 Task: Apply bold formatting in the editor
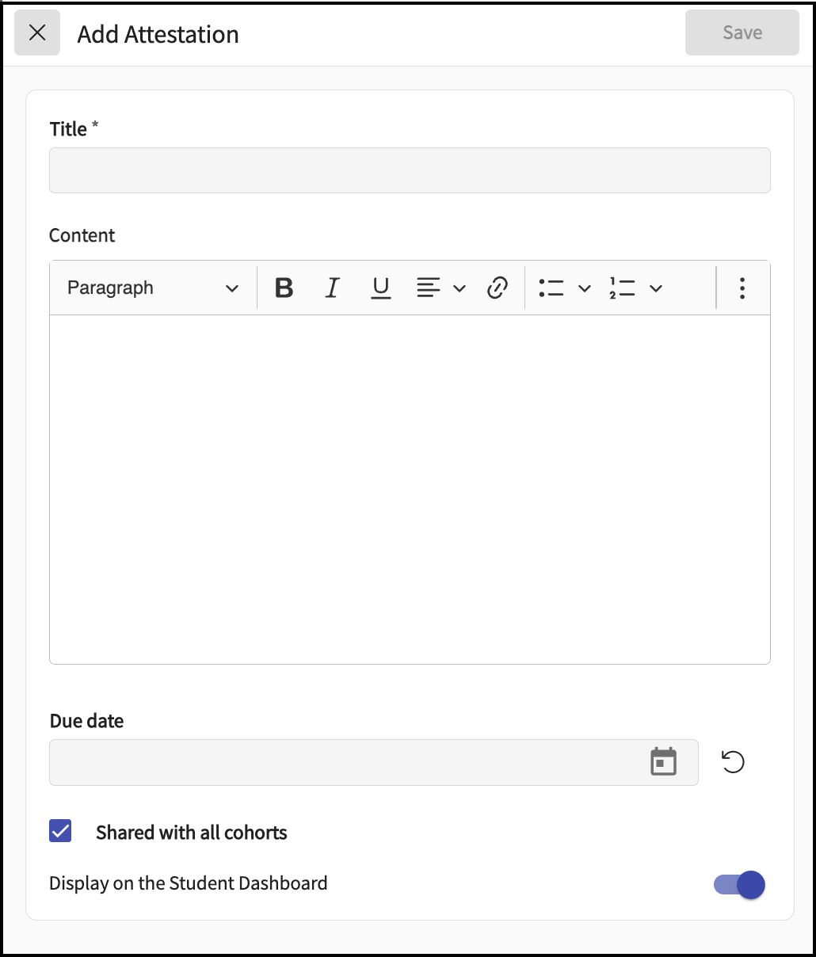tap(284, 288)
